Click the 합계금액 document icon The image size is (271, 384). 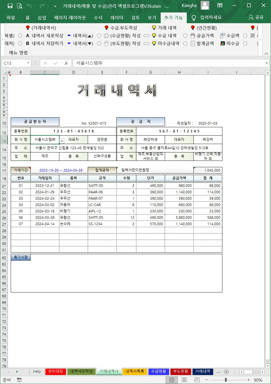(x=193, y=43)
